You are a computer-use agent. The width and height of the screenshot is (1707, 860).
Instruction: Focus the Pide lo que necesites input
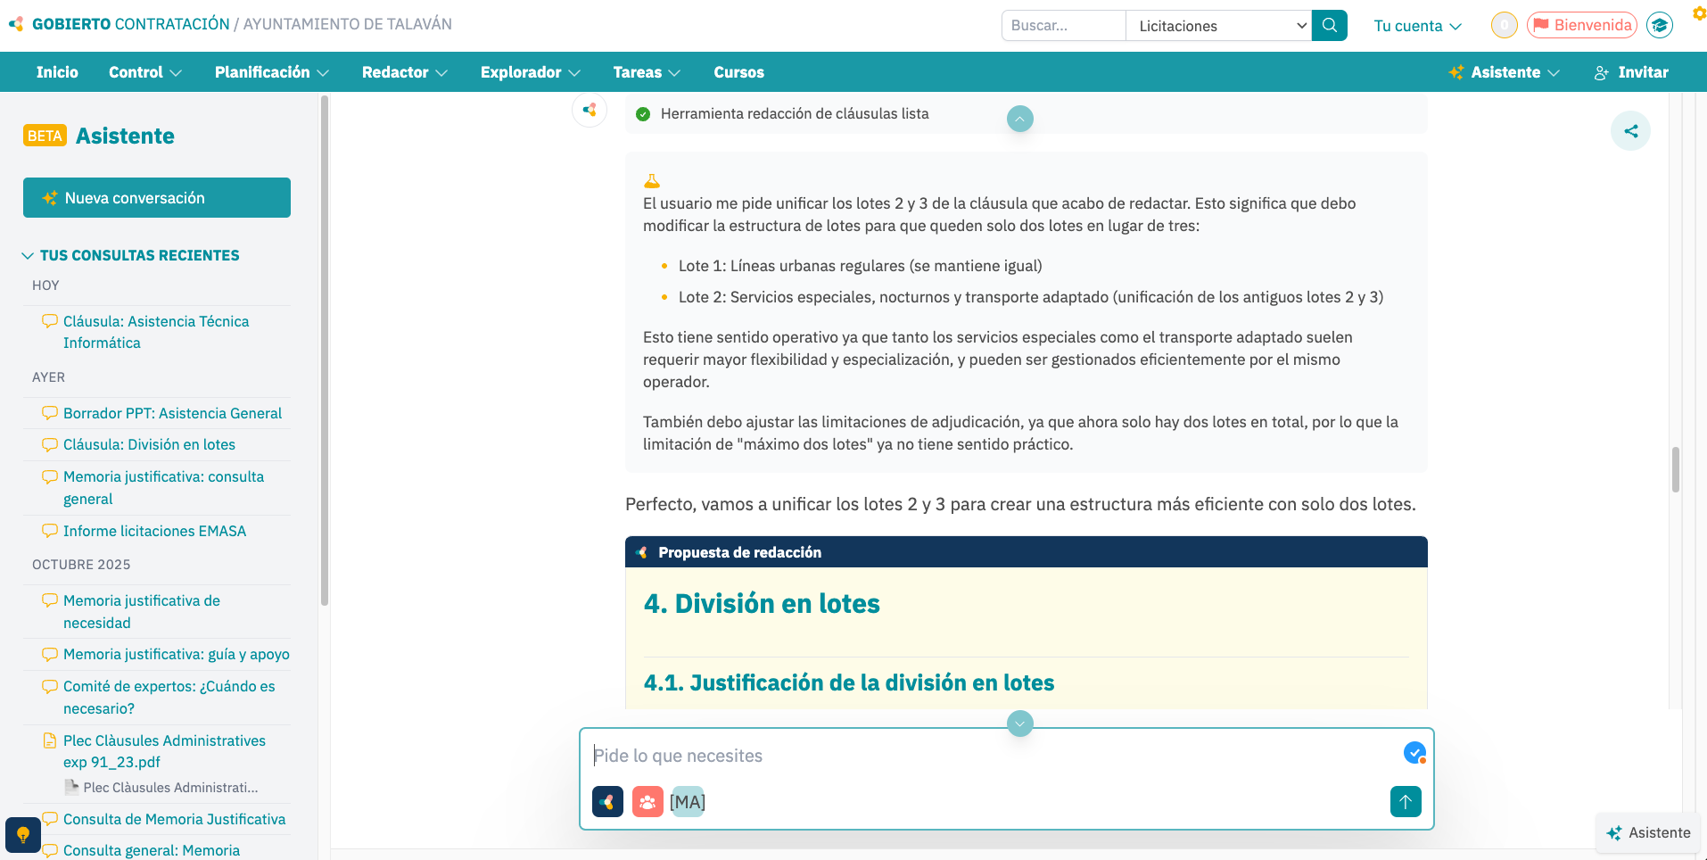coord(990,756)
